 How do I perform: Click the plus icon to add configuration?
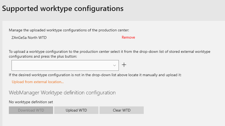(x=124, y=65)
